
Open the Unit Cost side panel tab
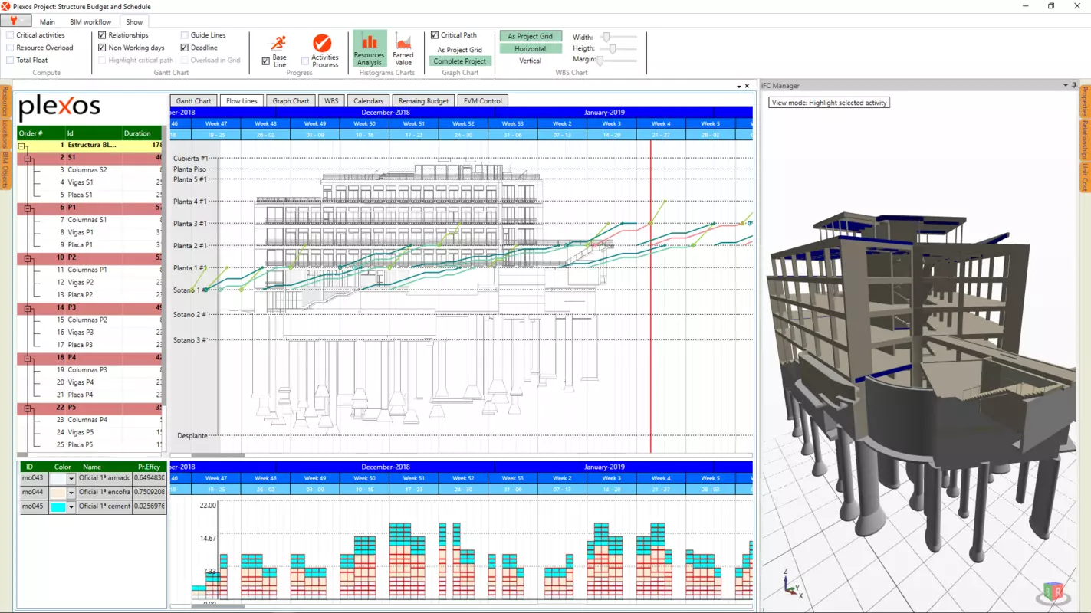(1085, 177)
